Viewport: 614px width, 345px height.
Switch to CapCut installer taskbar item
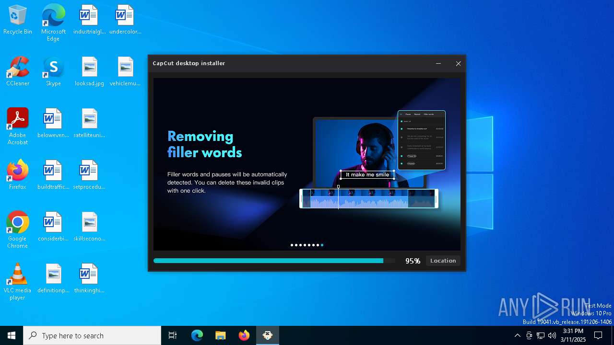[268, 335]
